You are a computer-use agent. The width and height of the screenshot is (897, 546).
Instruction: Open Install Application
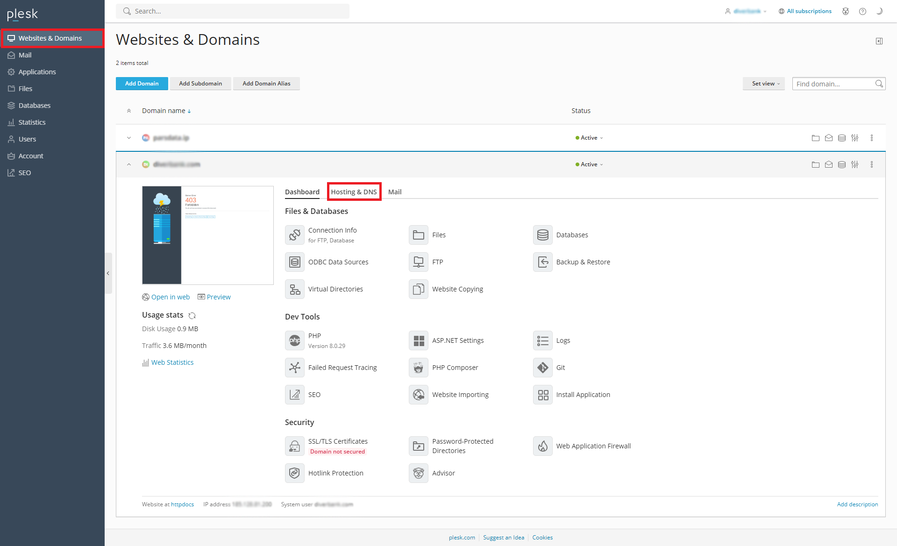(x=572, y=395)
